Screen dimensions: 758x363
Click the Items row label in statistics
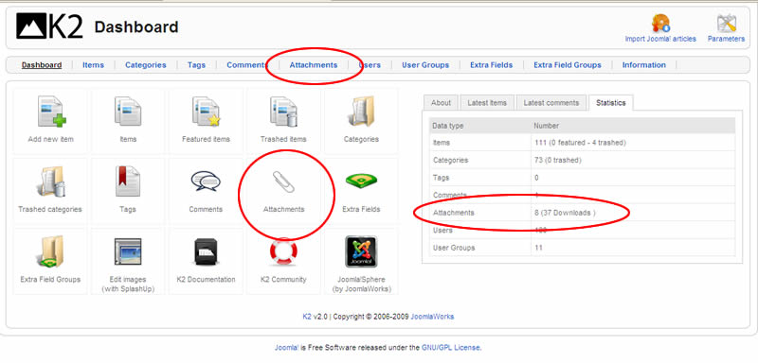click(x=442, y=143)
